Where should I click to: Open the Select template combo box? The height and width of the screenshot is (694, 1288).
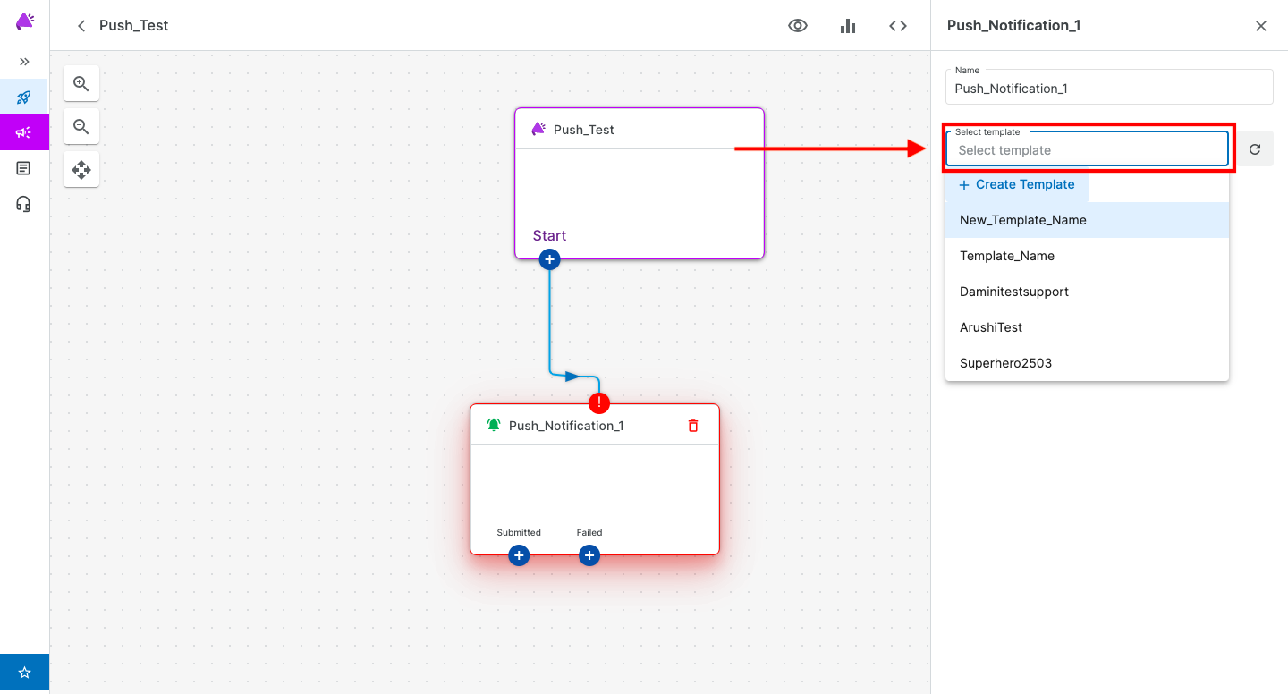coord(1088,149)
